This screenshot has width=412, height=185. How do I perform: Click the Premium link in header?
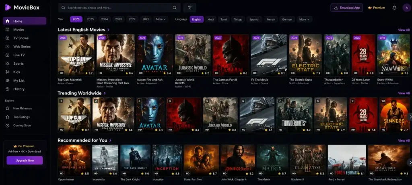[x=377, y=8]
